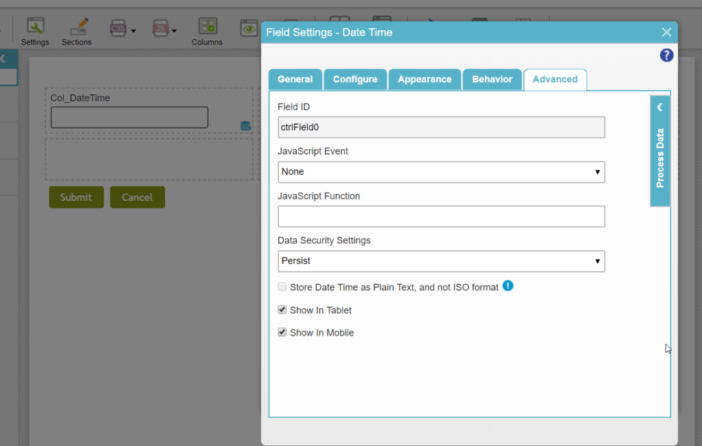Click the database icon beside Col_DateTime field
Viewport: 702px width, 446px height.
coord(244,126)
